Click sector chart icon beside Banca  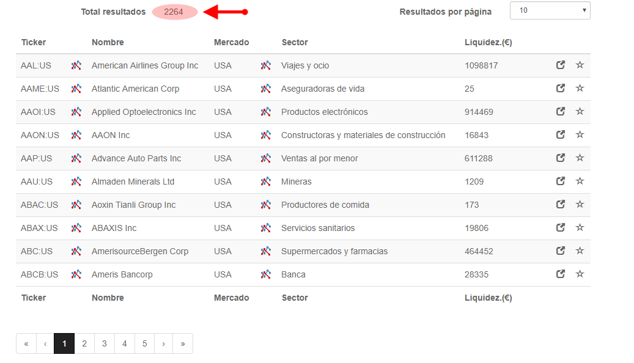point(266,274)
